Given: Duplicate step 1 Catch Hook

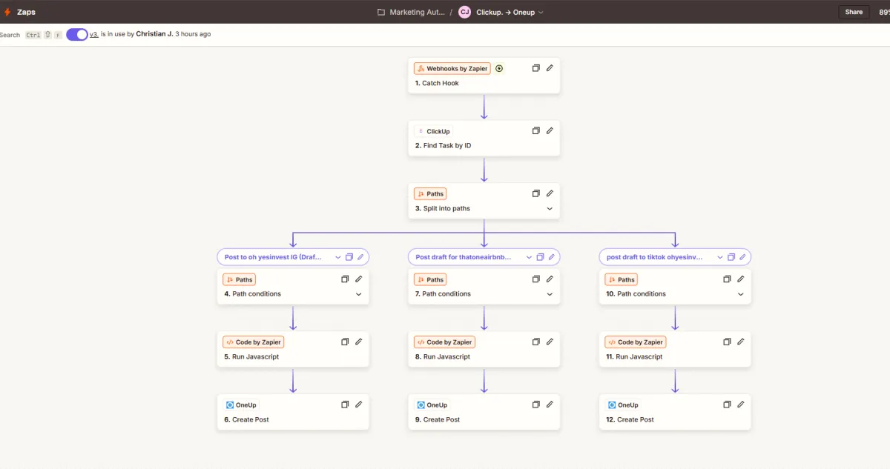Looking at the screenshot, I should (536, 68).
